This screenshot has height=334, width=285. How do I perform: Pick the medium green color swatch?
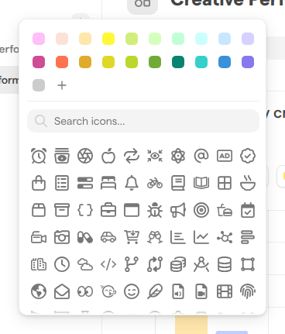(x=155, y=62)
